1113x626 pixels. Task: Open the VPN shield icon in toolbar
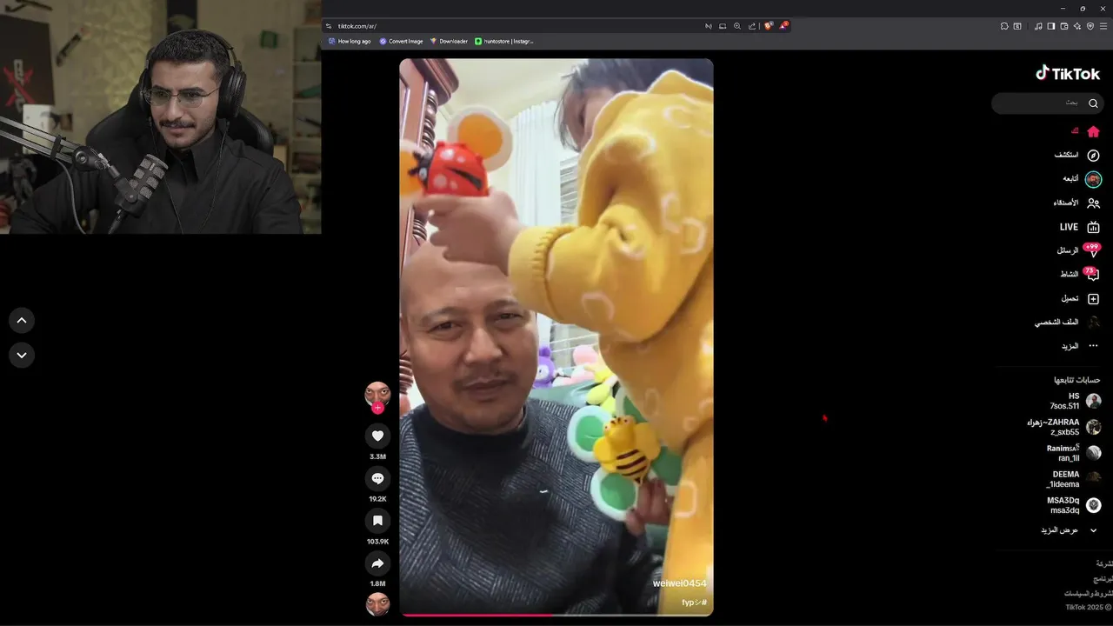(x=1090, y=26)
